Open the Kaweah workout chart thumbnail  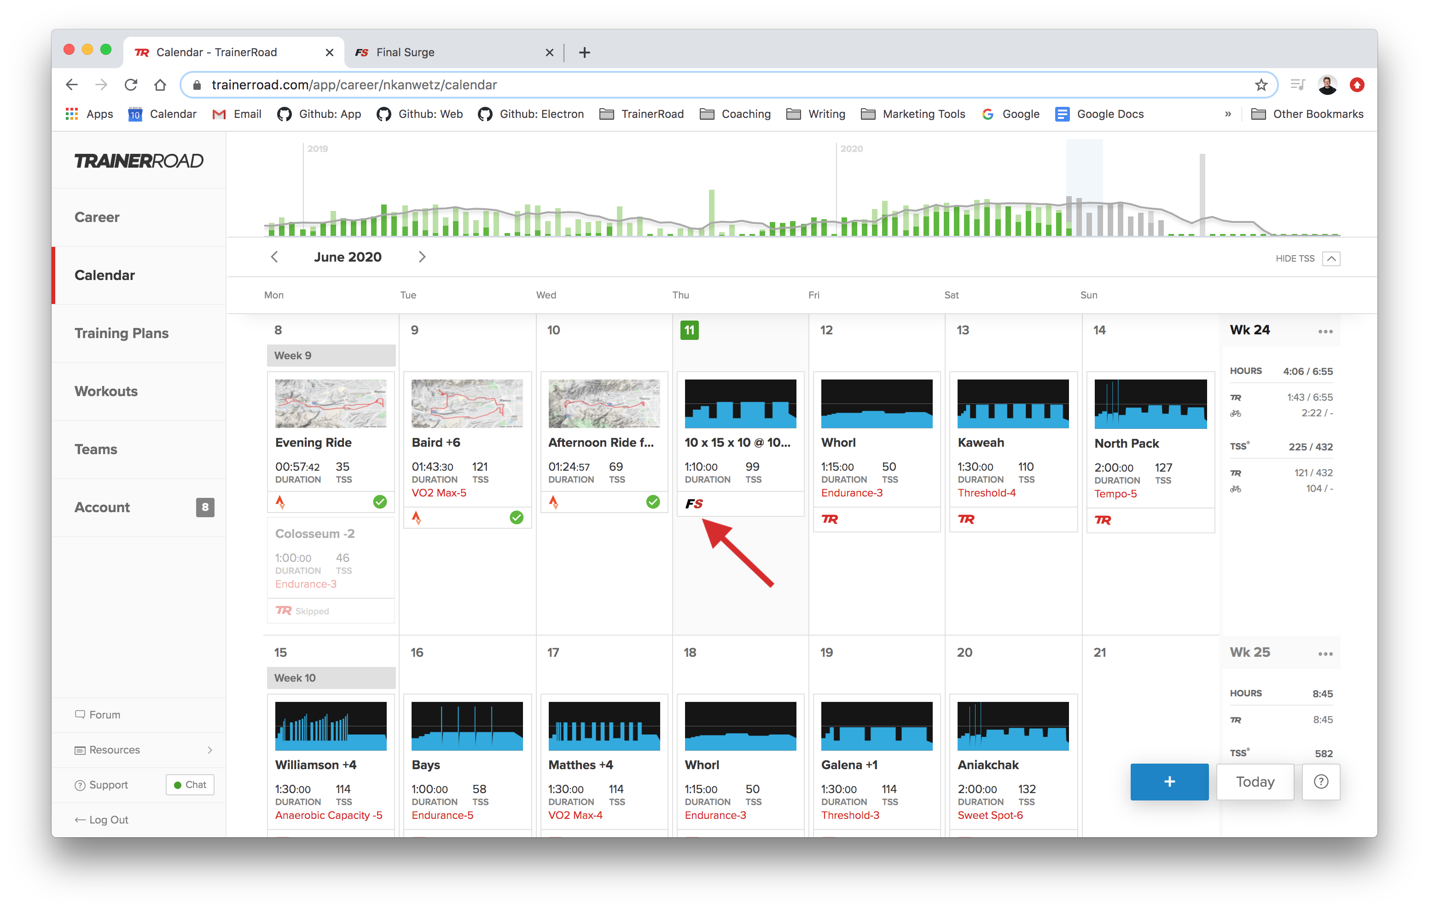point(1013,404)
